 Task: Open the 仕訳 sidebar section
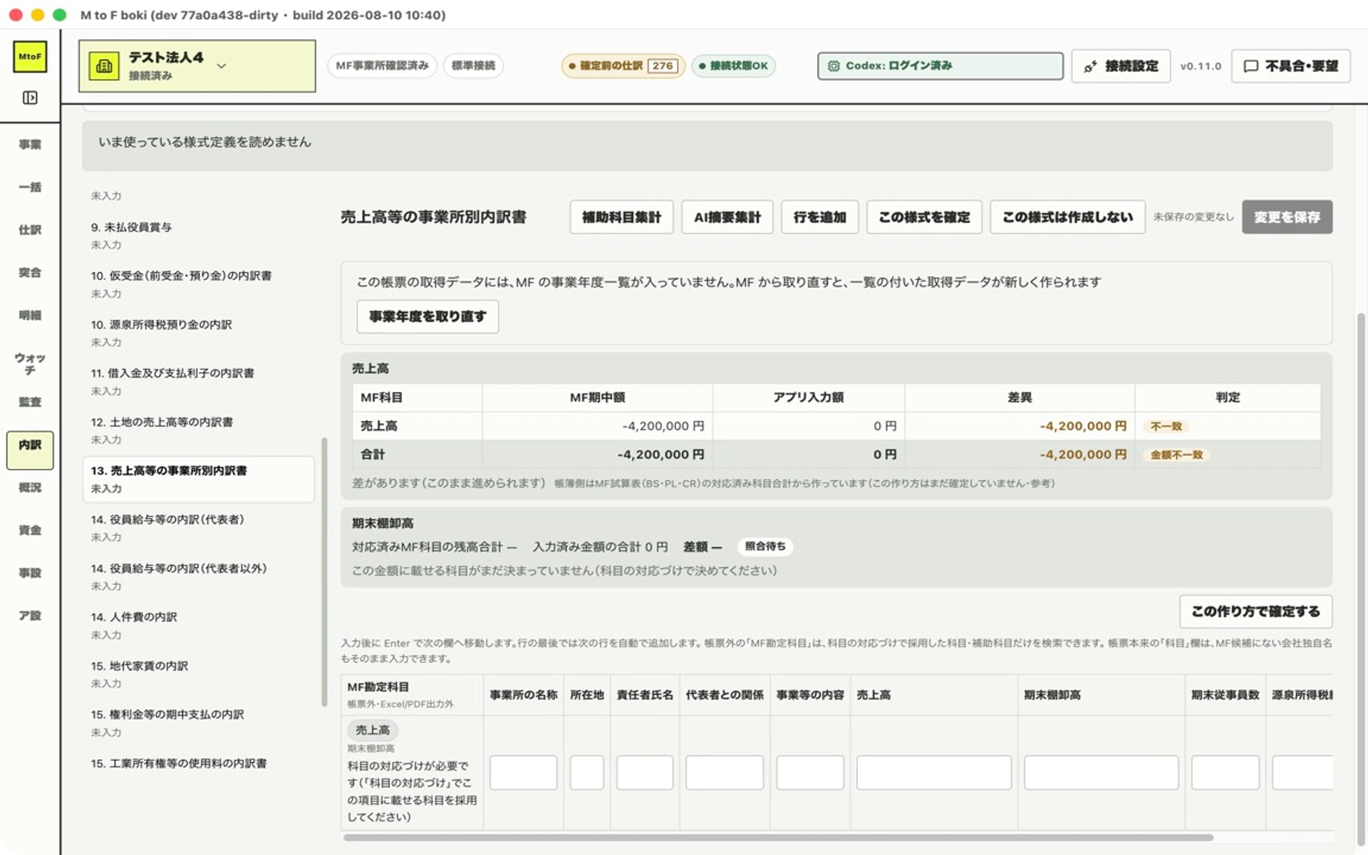click(30, 230)
